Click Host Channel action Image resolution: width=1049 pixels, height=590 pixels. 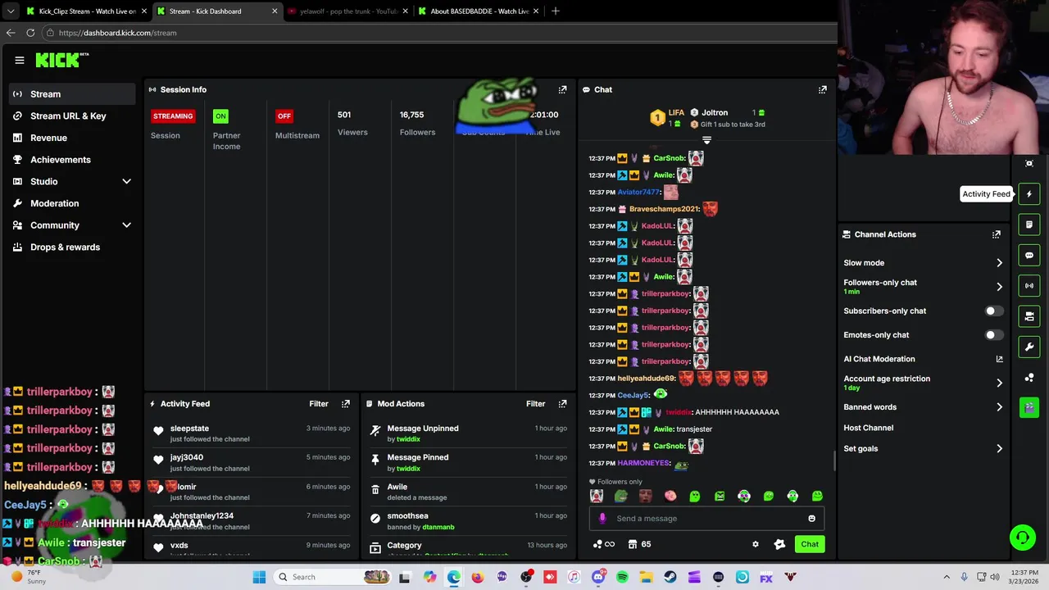[x=869, y=428]
